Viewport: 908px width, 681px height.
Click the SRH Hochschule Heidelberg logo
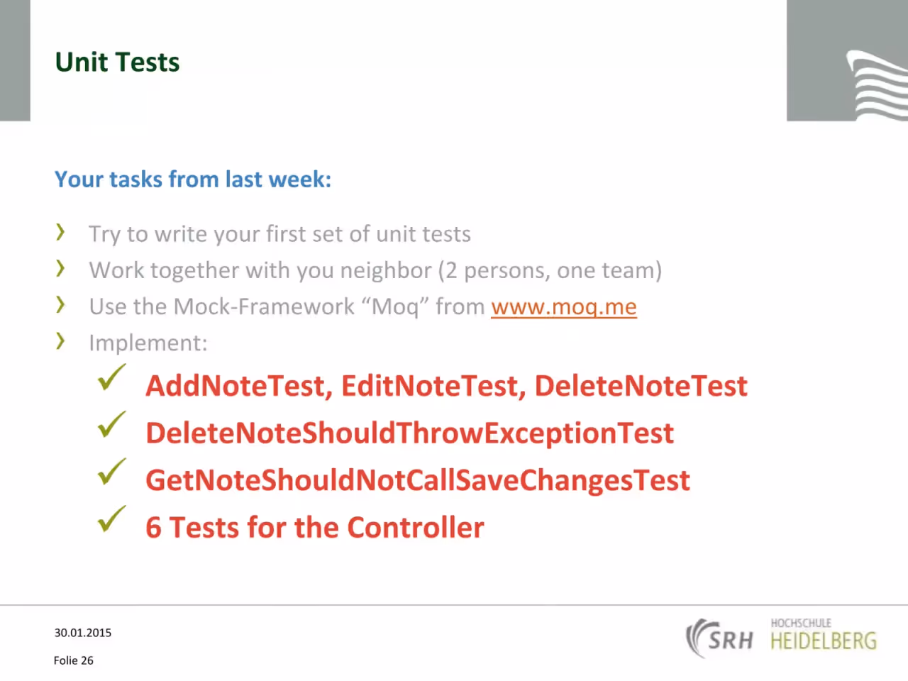pos(781,637)
